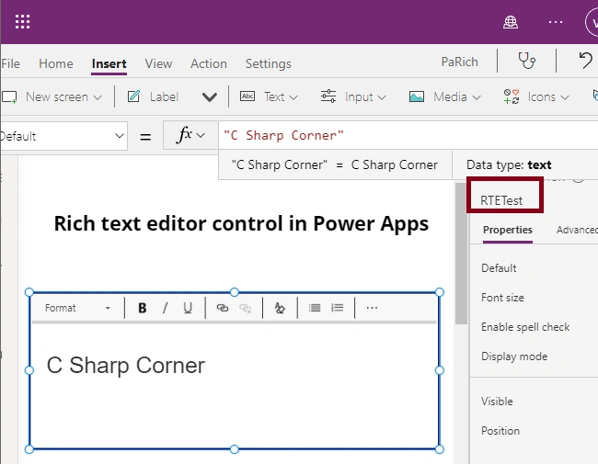
Task: Click the PaRich app name
Action: point(460,62)
